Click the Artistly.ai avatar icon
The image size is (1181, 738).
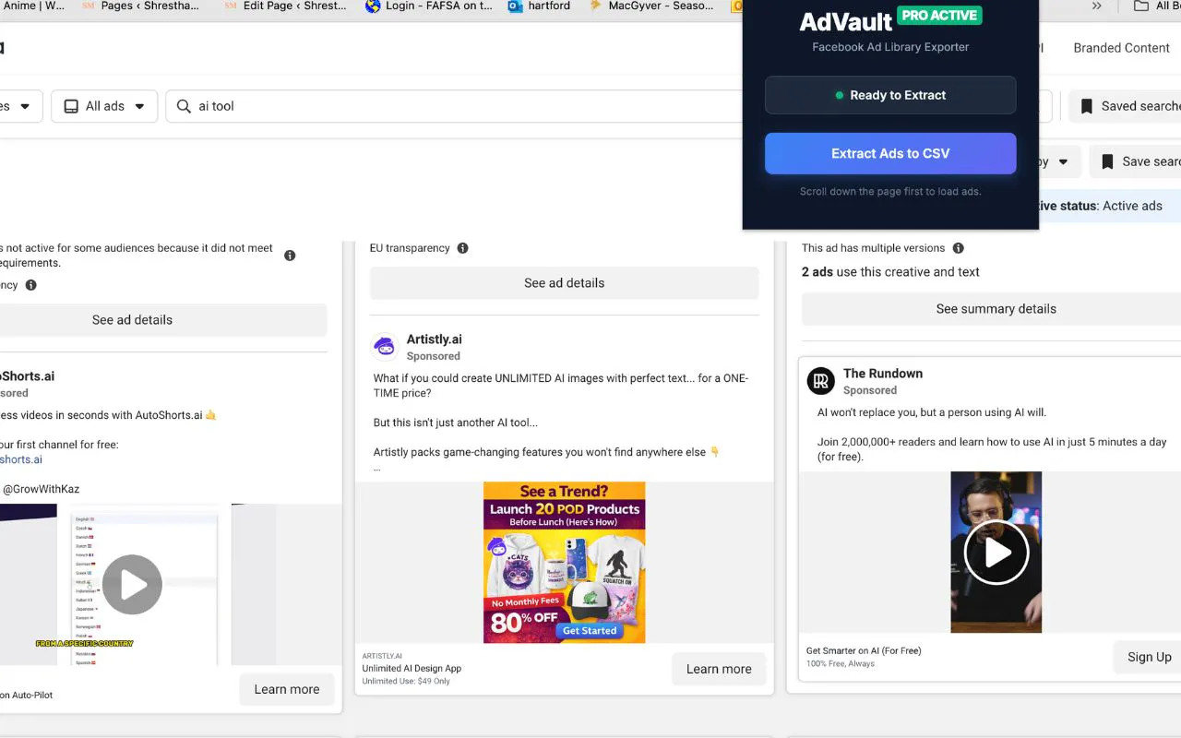(385, 347)
